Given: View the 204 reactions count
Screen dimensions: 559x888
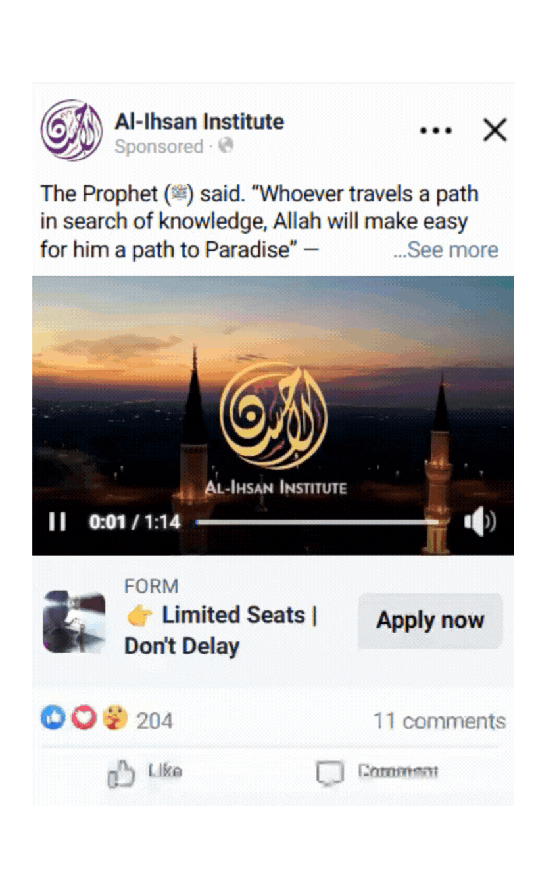Looking at the screenshot, I should pos(154,721).
